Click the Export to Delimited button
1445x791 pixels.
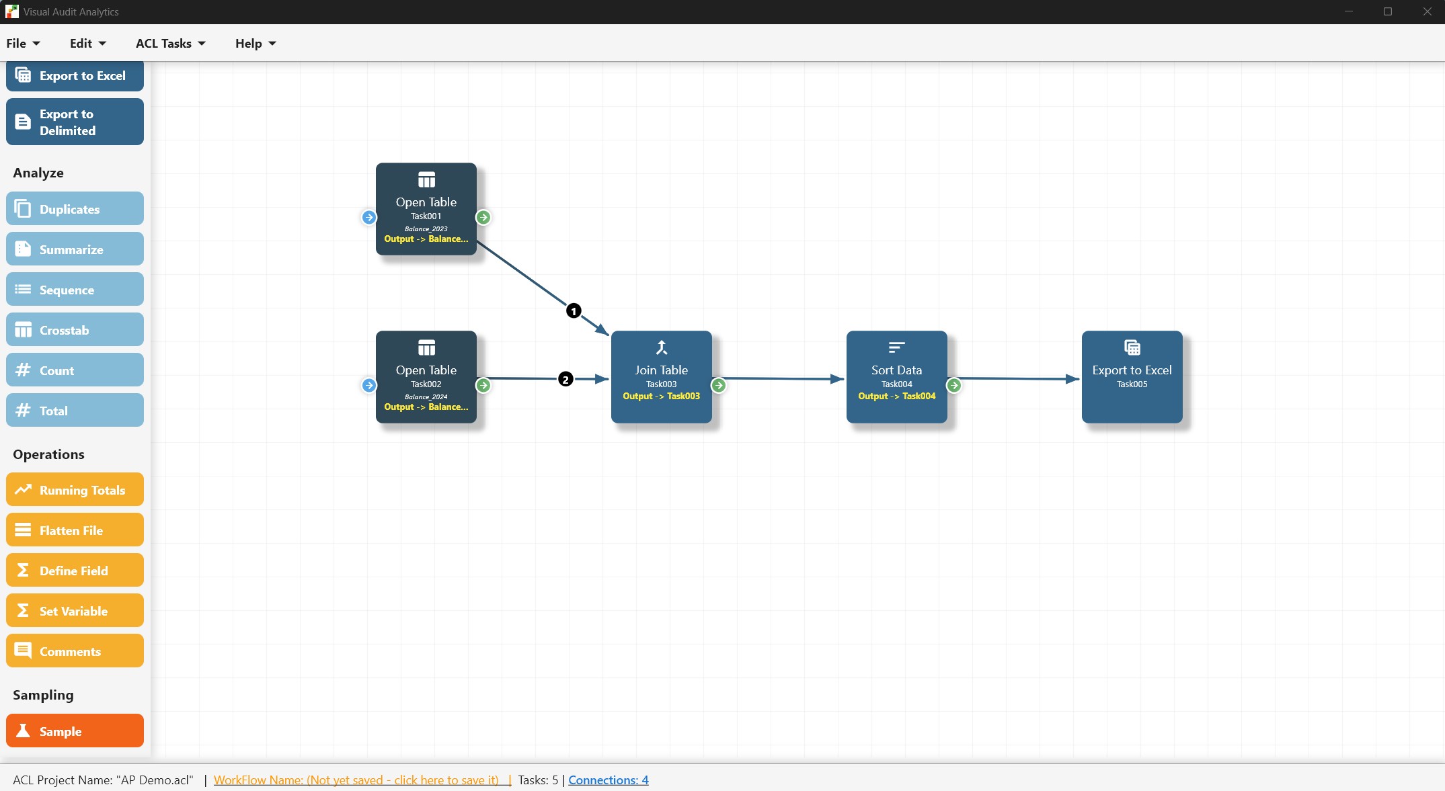pyautogui.click(x=75, y=122)
